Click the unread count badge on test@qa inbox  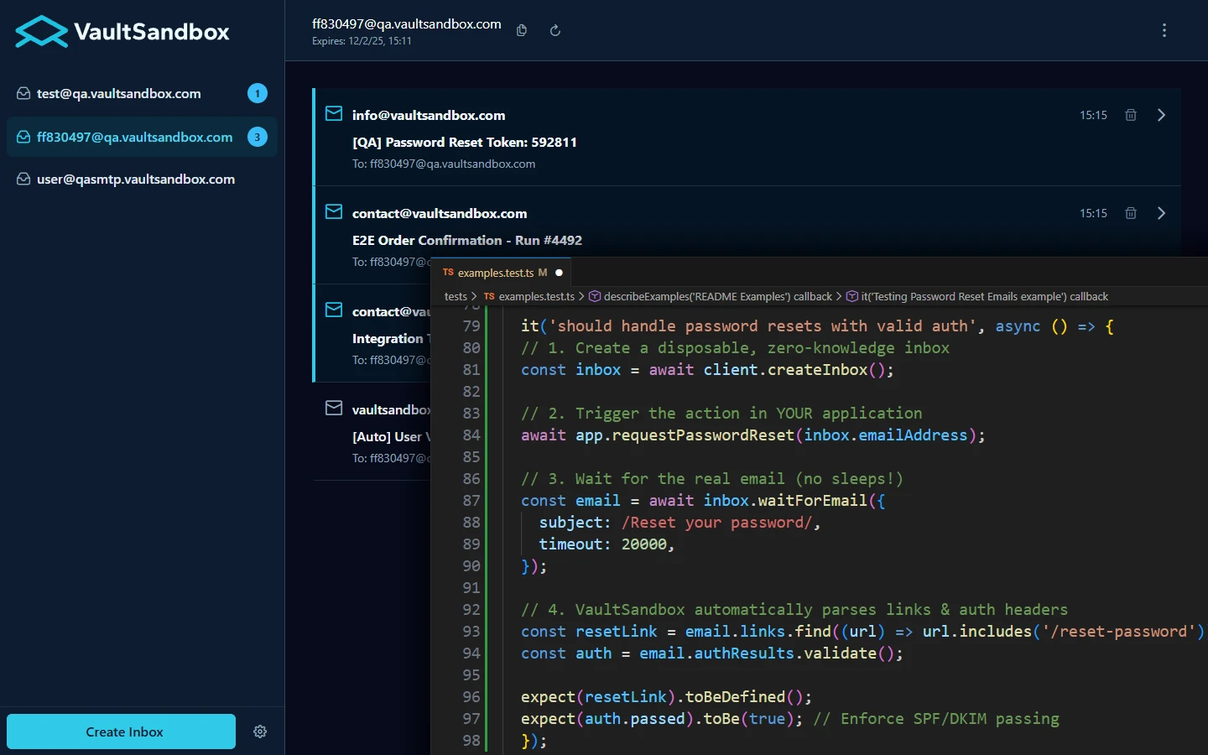pos(257,93)
